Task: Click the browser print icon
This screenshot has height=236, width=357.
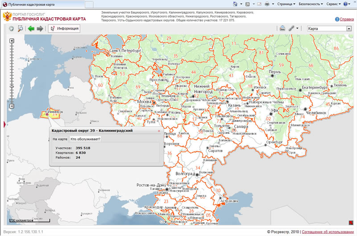Action: click(267, 4)
